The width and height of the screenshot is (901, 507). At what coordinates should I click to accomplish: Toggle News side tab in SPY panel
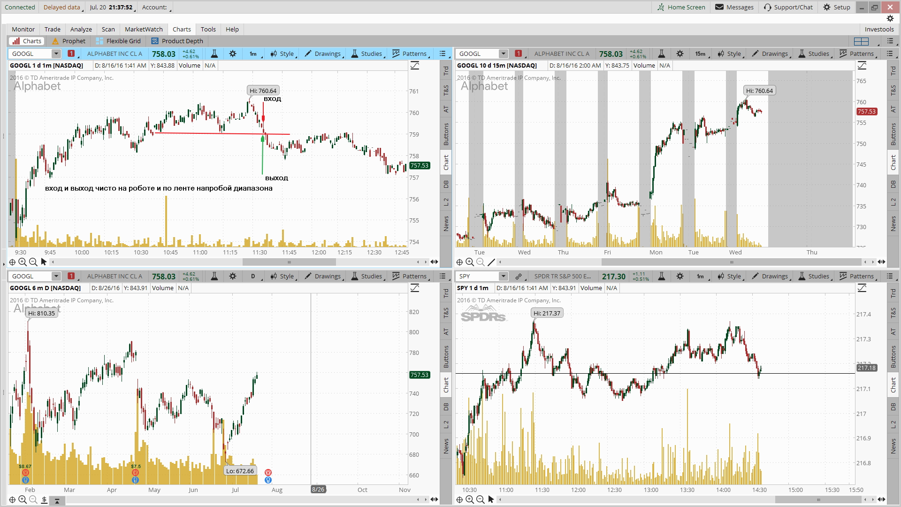point(893,446)
